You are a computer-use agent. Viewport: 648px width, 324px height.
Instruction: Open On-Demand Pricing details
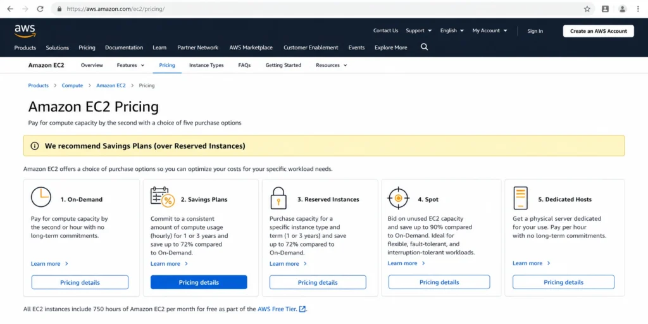(x=80, y=282)
